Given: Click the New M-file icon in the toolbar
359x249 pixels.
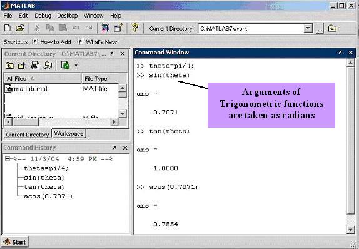Looking at the screenshot, I should click(x=8, y=28).
